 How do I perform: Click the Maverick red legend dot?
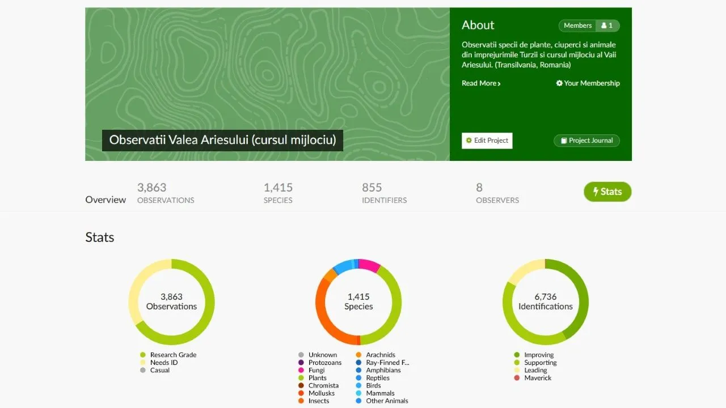(x=517, y=378)
